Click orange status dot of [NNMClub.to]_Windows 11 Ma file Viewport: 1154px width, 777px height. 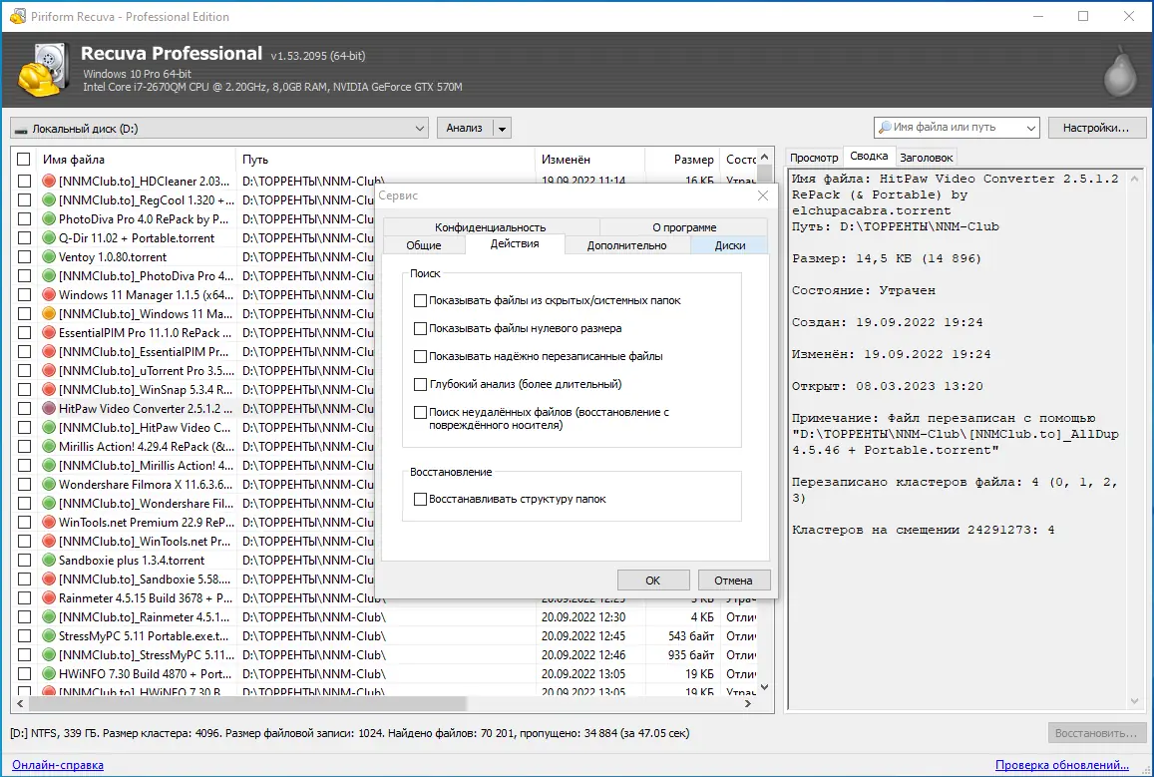(x=49, y=313)
